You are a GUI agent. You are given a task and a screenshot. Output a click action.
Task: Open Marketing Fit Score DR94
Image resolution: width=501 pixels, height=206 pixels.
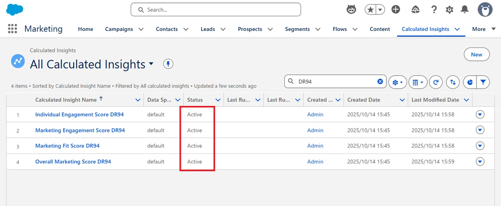coord(67,146)
